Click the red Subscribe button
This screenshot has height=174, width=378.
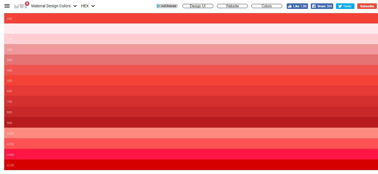pos(367,6)
